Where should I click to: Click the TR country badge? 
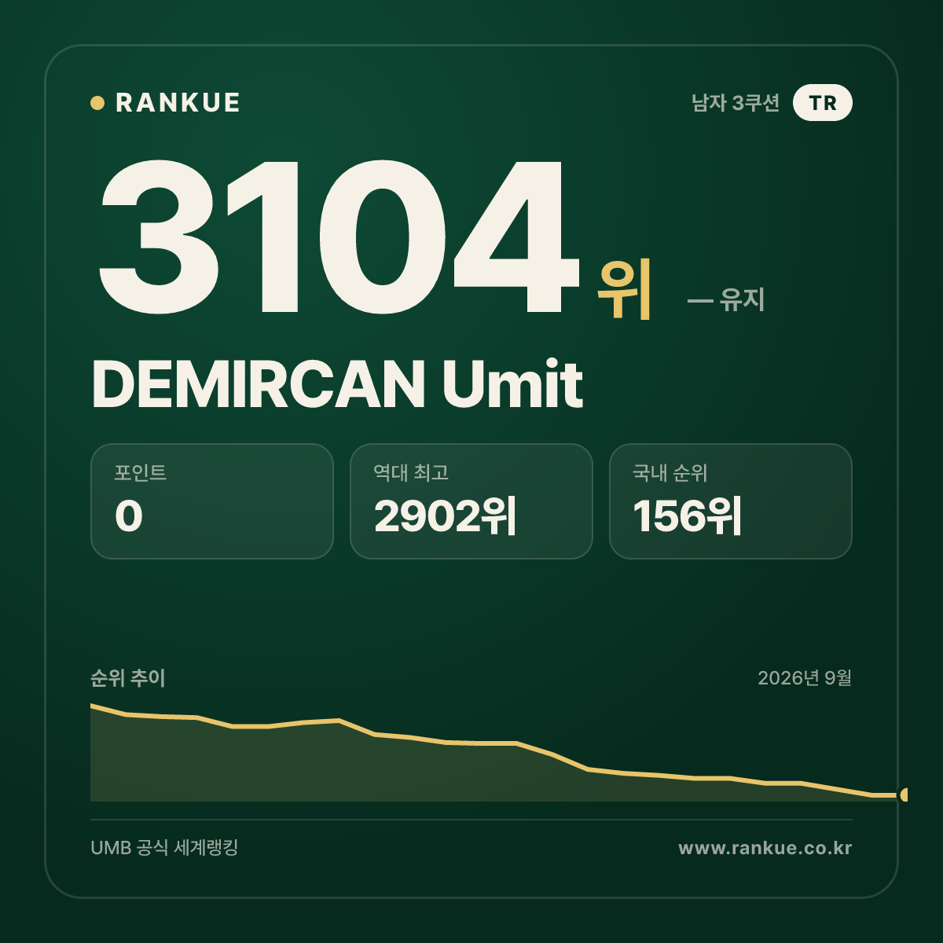pyautogui.click(x=823, y=103)
